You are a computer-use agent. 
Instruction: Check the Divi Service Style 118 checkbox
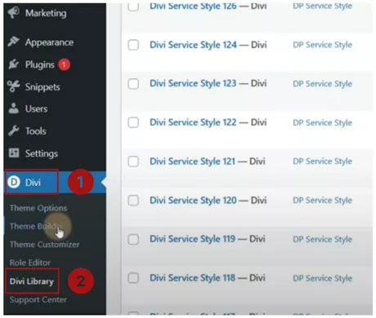[x=133, y=278]
